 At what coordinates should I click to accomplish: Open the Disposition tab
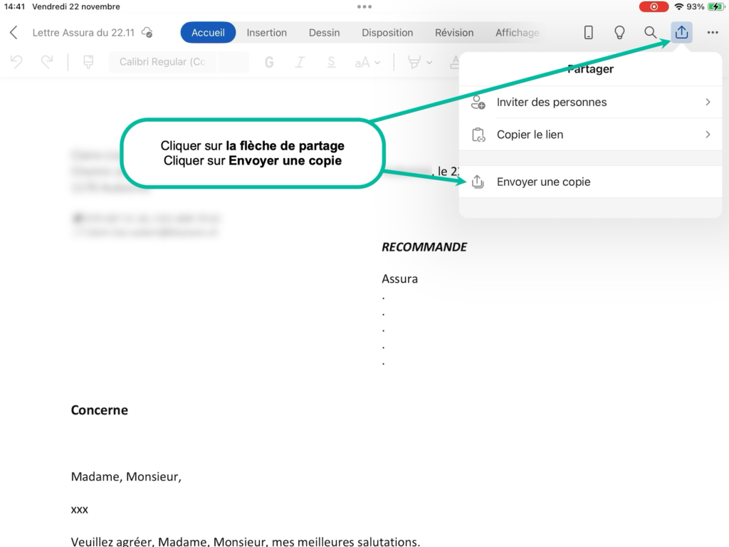click(x=387, y=33)
